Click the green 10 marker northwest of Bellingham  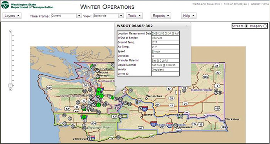click(x=93, y=67)
